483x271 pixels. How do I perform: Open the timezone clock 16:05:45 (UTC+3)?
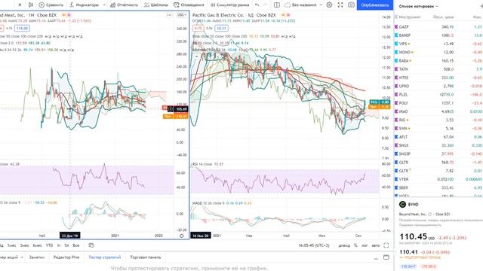(314, 245)
